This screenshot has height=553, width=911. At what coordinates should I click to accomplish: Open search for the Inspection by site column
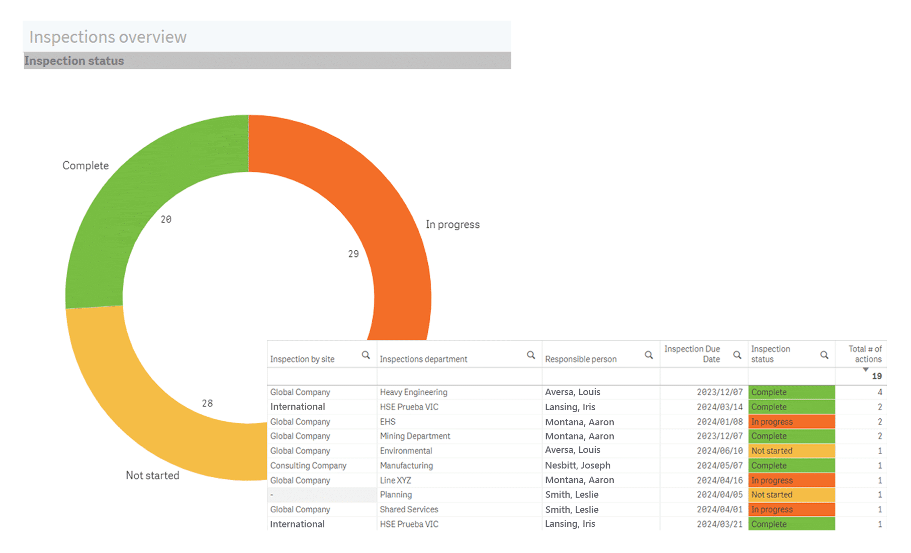[365, 354]
